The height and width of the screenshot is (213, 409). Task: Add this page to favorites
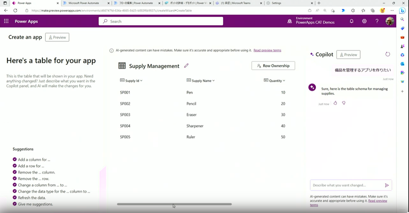pyautogui.click(x=333, y=11)
